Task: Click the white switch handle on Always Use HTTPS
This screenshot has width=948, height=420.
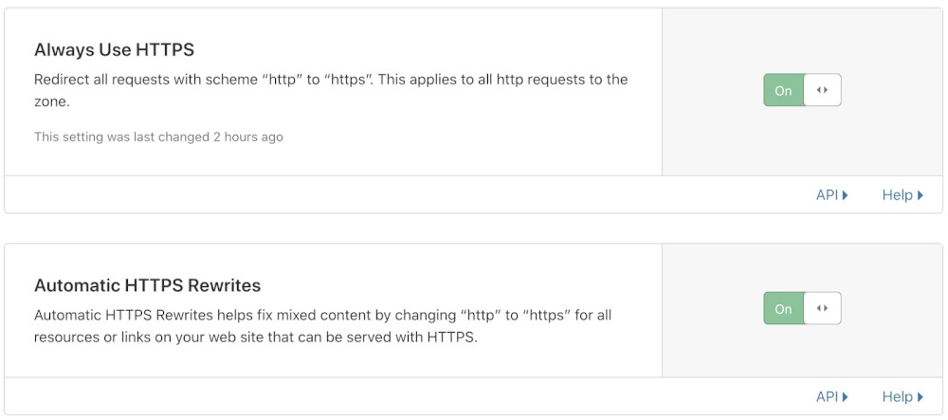Action: (x=822, y=91)
